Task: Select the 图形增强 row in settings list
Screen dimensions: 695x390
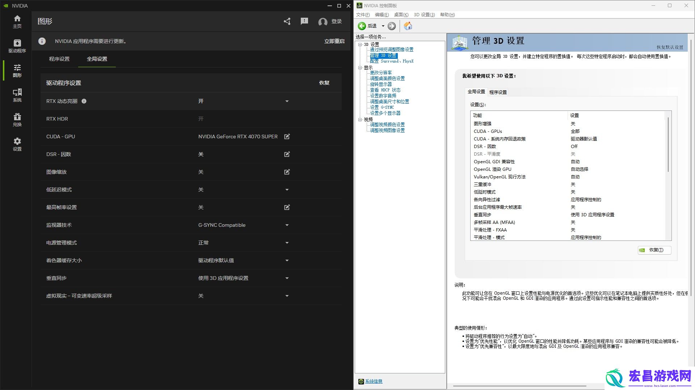Action: pos(568,123)
